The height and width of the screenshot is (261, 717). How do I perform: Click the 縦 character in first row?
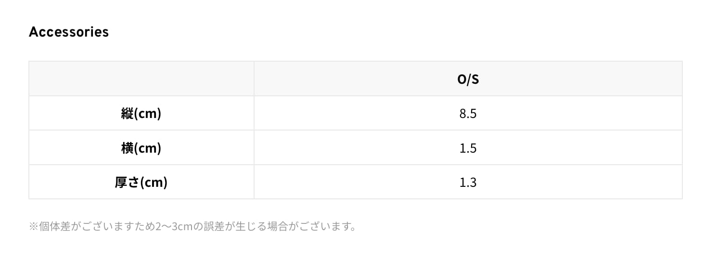(128, 114)
